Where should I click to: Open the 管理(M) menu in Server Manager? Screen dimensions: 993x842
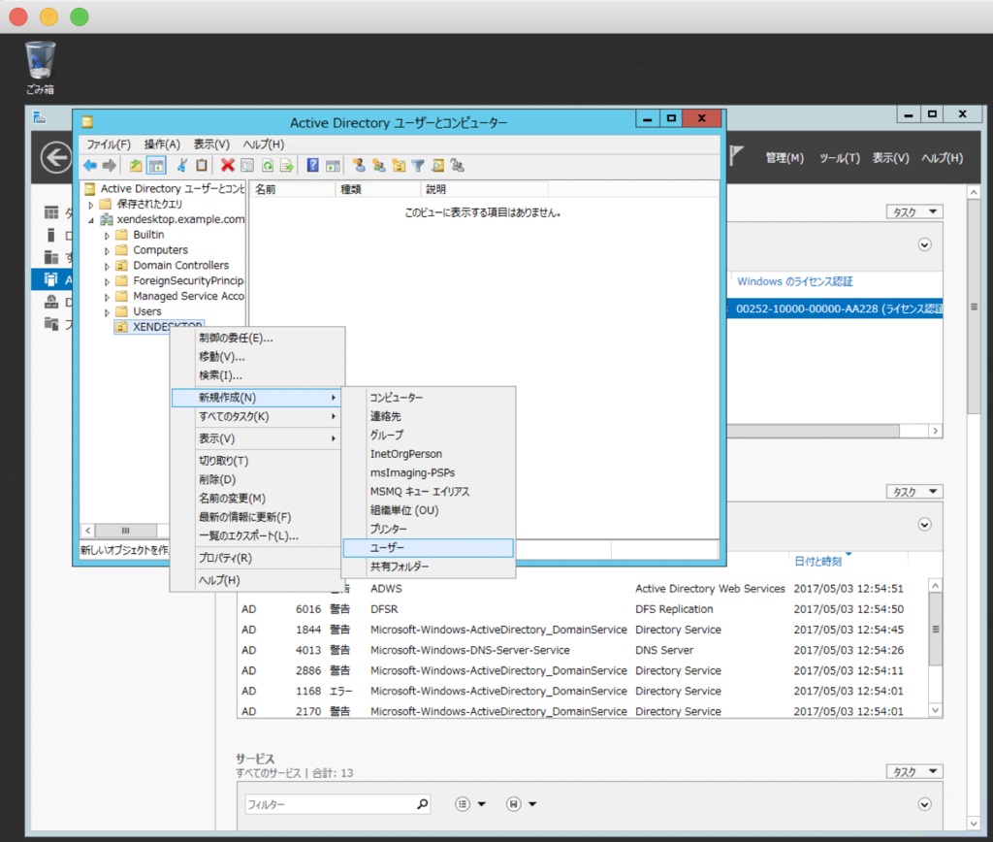click(785, 158)
